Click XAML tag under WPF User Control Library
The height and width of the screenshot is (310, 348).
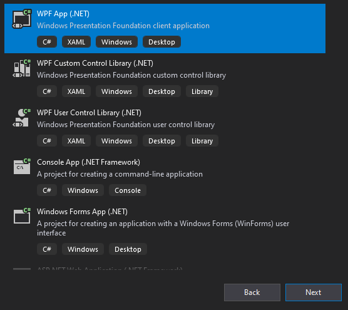pos(76,141)
